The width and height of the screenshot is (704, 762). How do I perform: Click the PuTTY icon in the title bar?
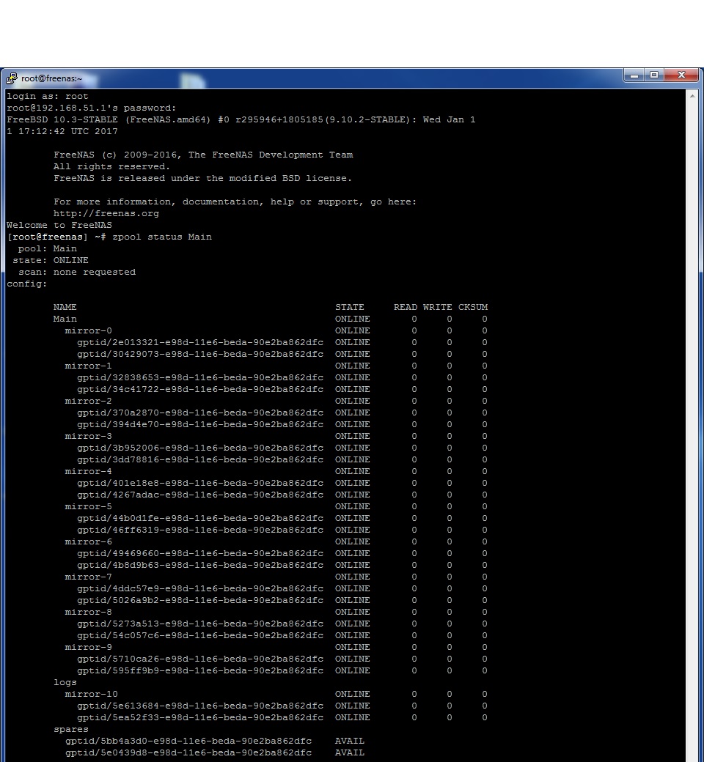tap(12, 78)
